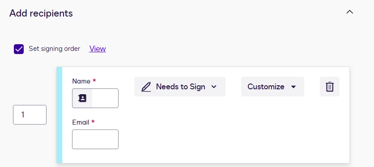Click the Set signing order label text
374x167 pixels.
(x=55, y=49)
